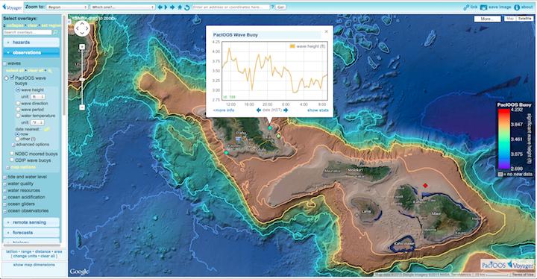The width and height of the screenshot is (537, 279).
Task: Zoom out with map minus button
Action: 82,107
